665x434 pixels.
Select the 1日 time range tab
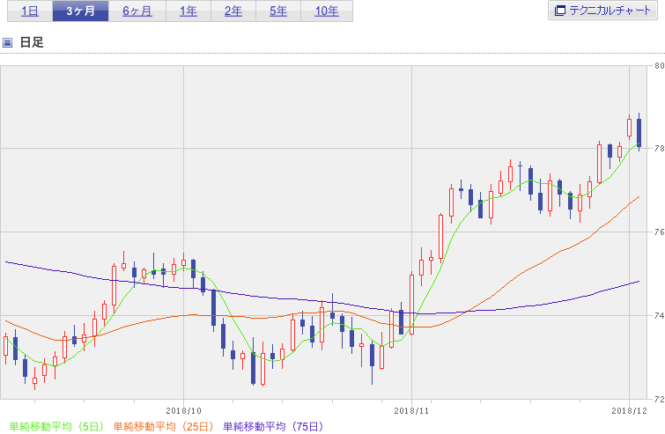pos(30,11)
